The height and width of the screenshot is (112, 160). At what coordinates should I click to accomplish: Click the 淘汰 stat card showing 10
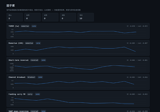pos(86,17)
